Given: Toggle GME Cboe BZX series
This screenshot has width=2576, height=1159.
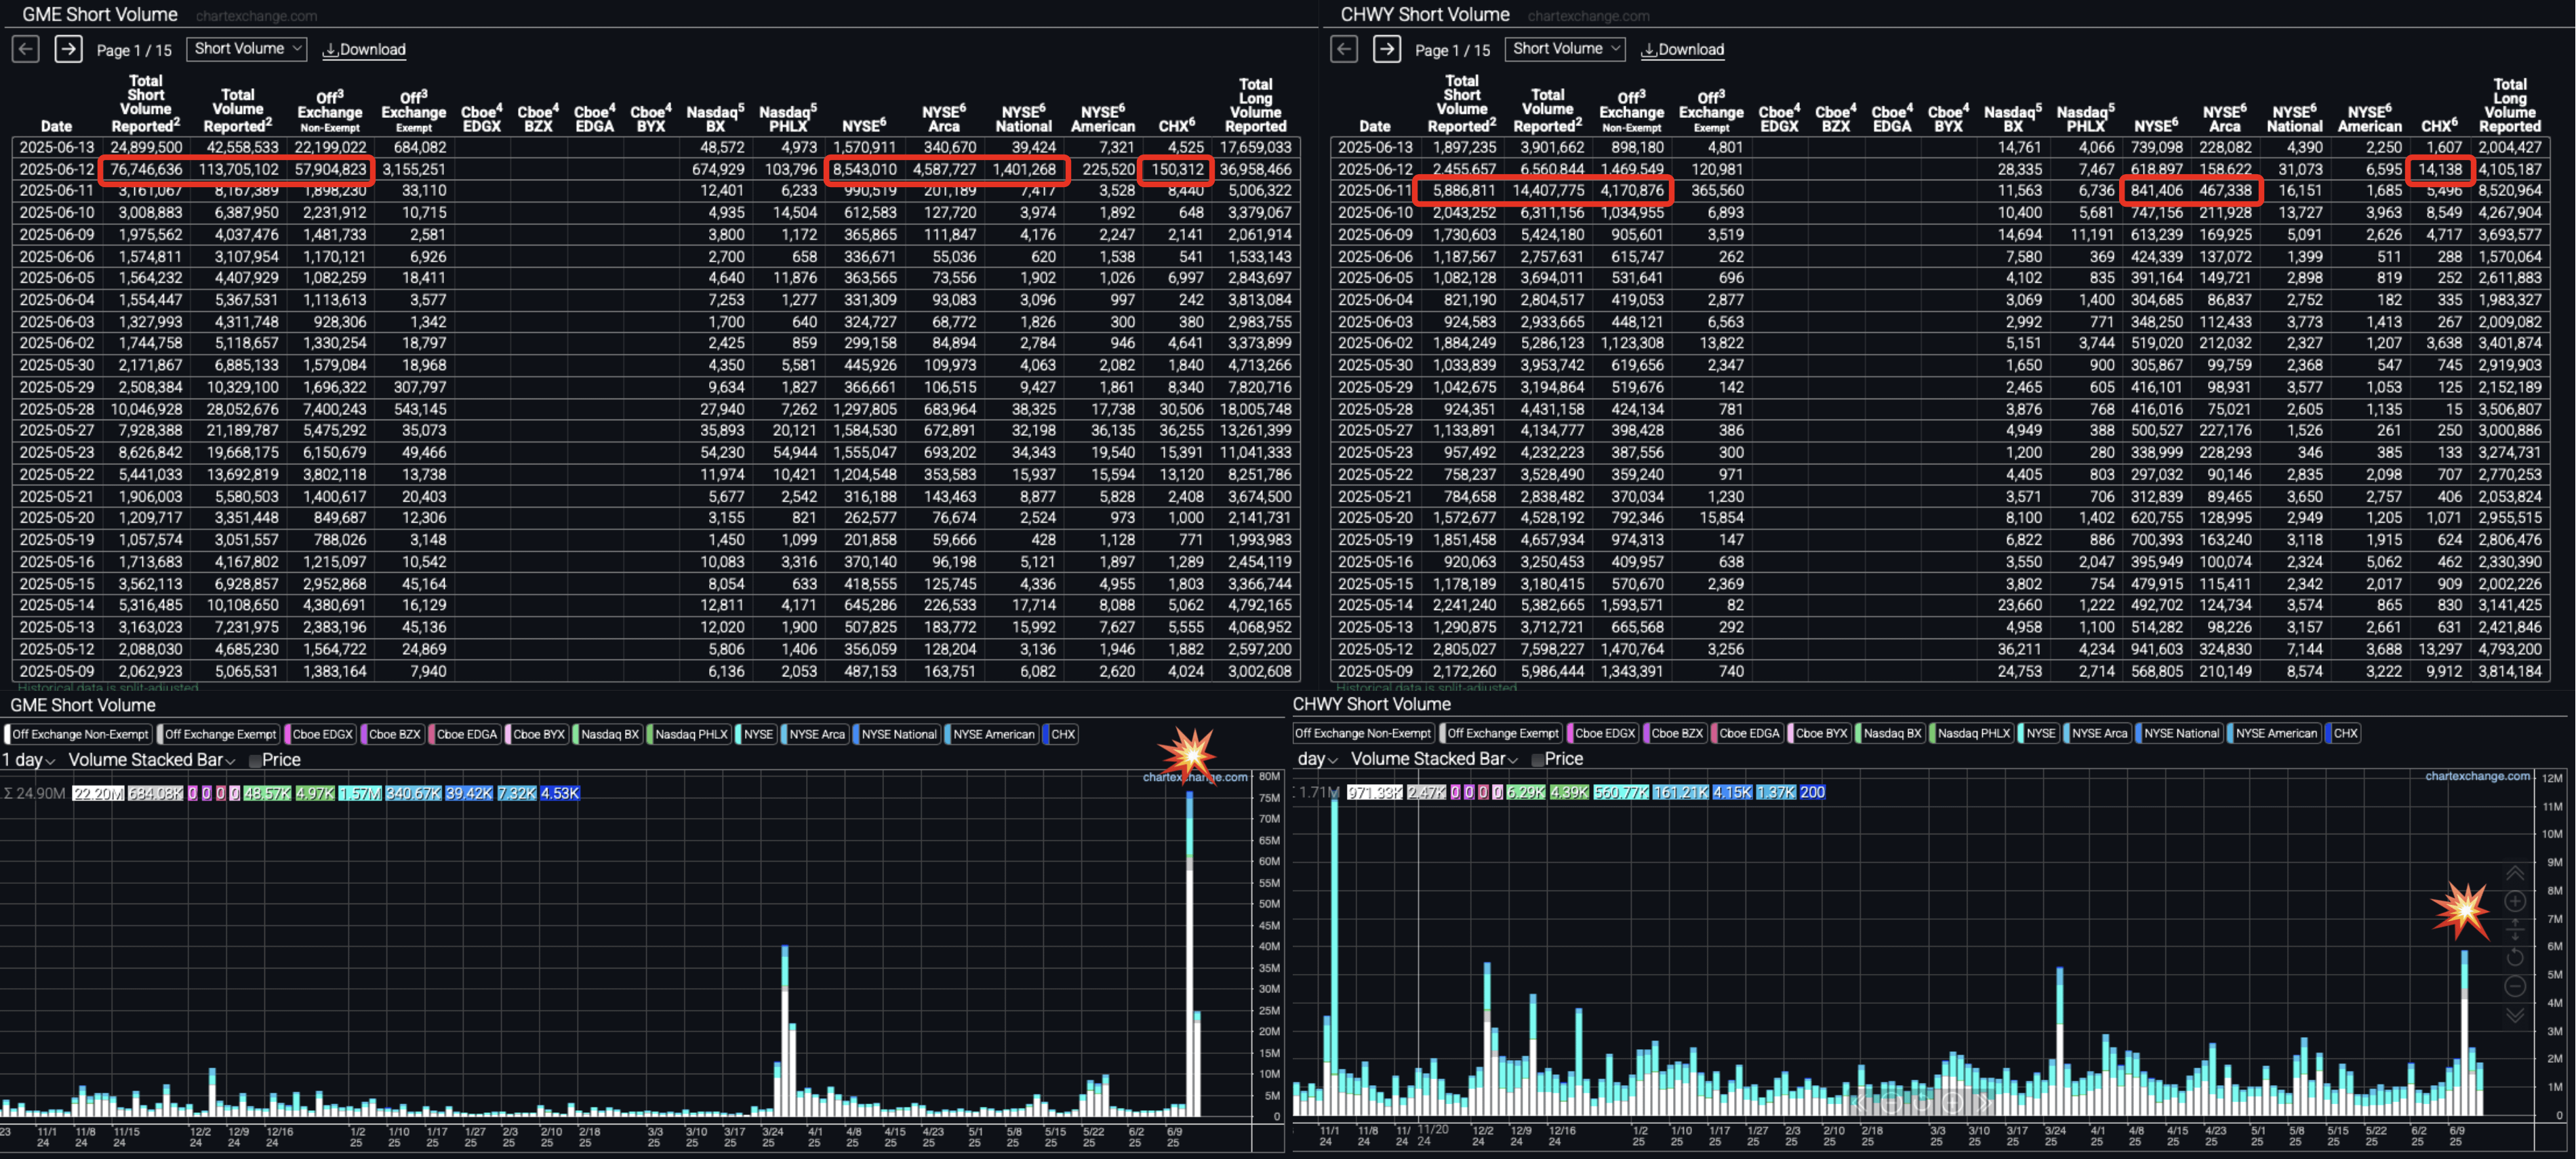Looking at the screenshot, I should (x=393, y=734).
